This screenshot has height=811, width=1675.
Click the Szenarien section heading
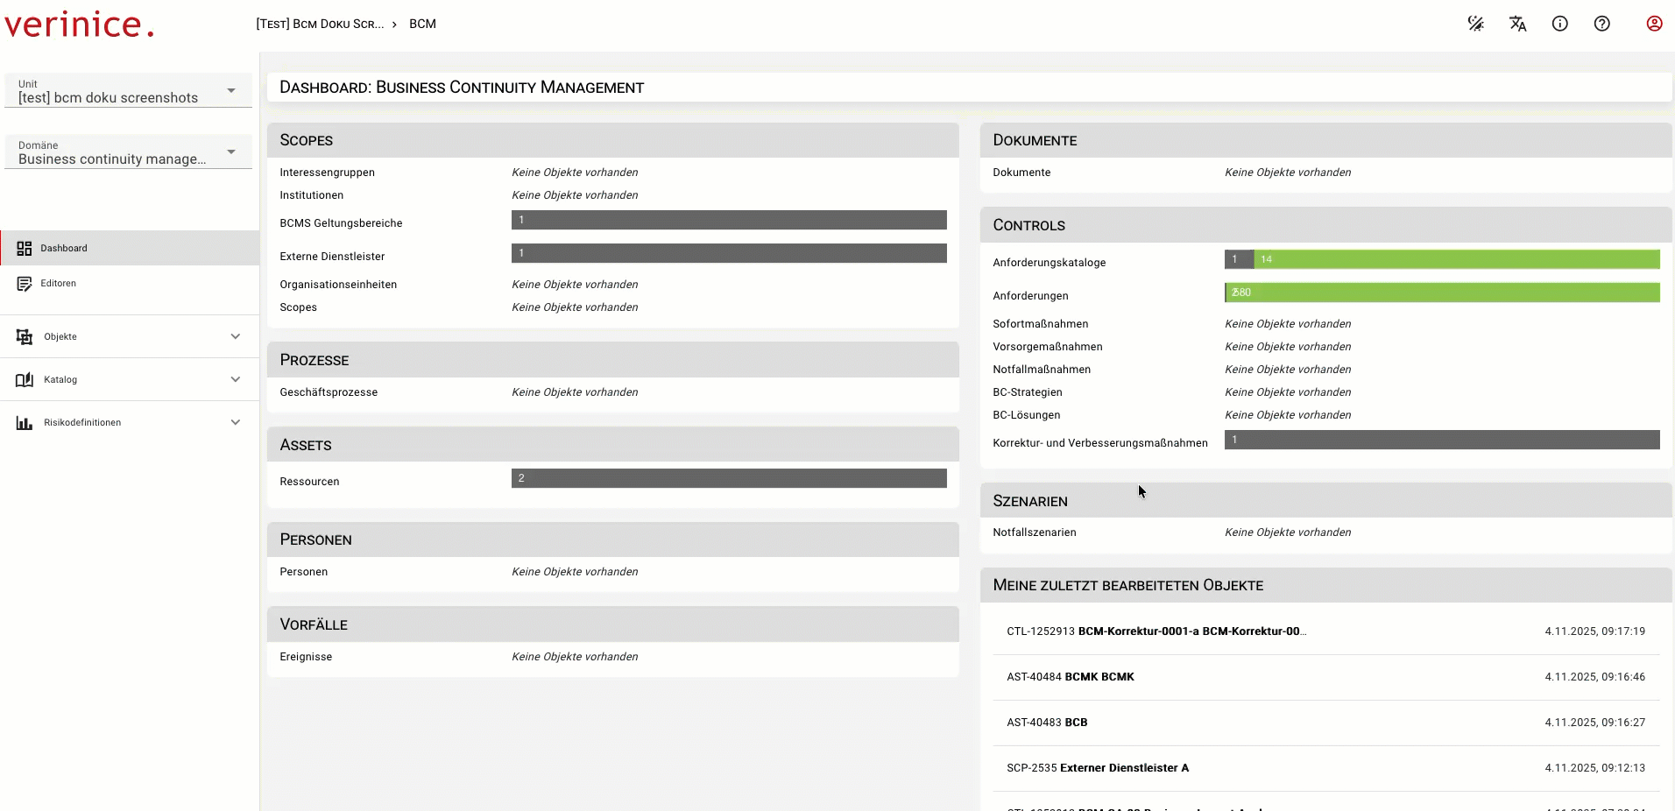click(1030, 501)
